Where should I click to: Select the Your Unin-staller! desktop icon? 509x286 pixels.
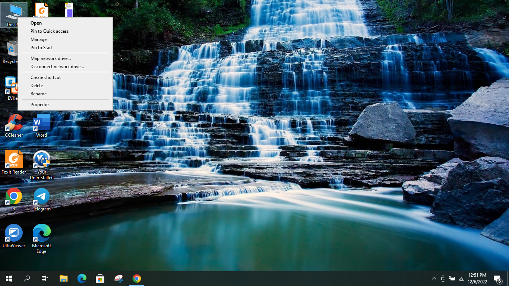coord(41,161)
